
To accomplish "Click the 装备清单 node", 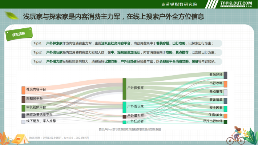I will pyautogui.click(x=225, y=101).
